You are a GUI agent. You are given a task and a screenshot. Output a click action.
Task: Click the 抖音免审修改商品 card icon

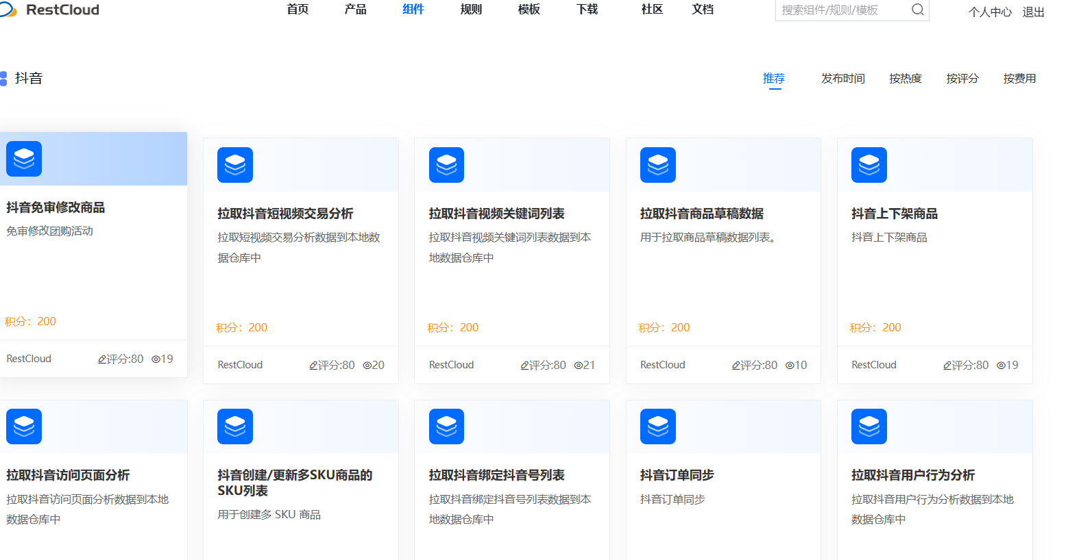point(24,159)
